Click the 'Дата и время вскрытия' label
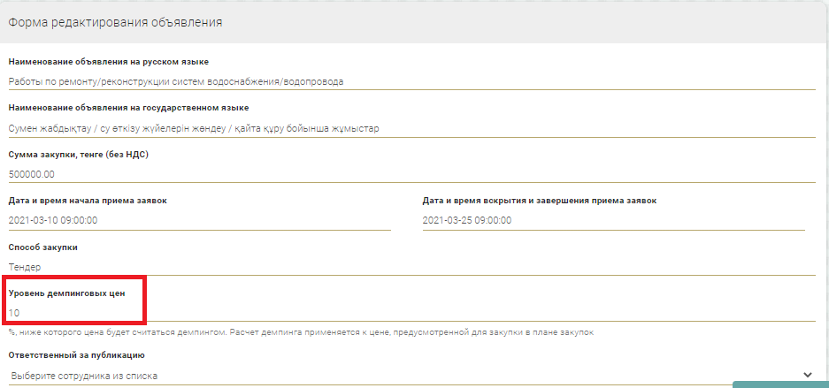 point(540,201)
